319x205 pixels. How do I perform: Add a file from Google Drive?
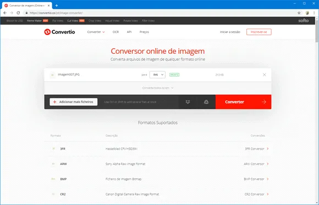coord(206,102)
